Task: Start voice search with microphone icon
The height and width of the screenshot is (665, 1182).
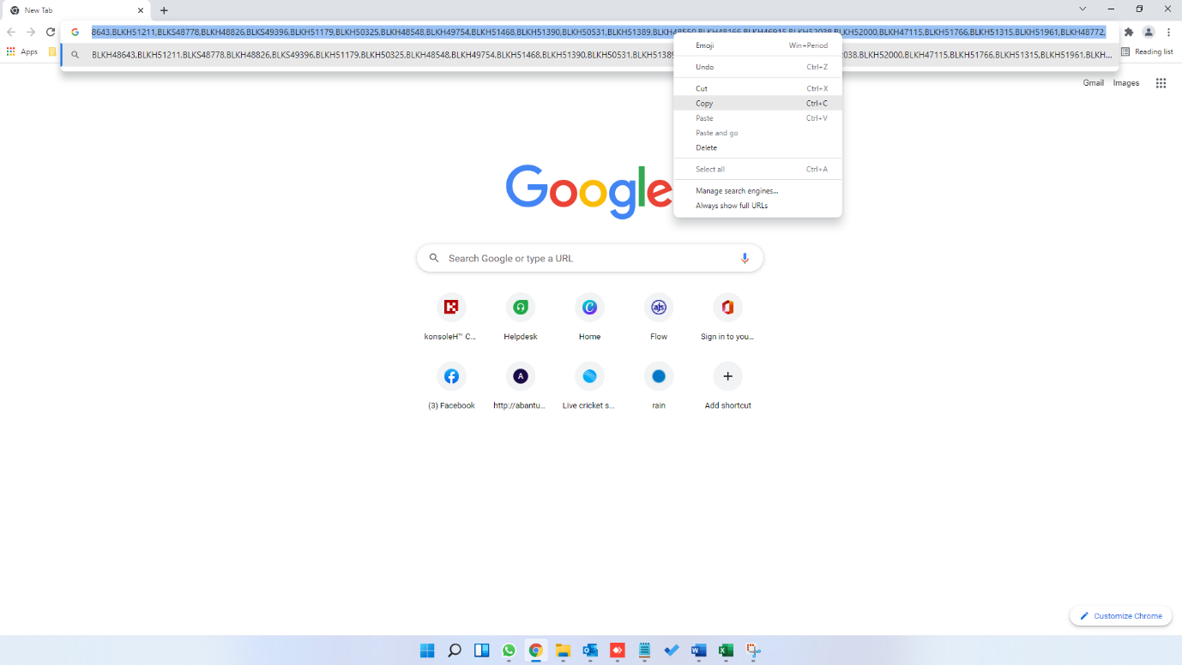Action: 745,258
